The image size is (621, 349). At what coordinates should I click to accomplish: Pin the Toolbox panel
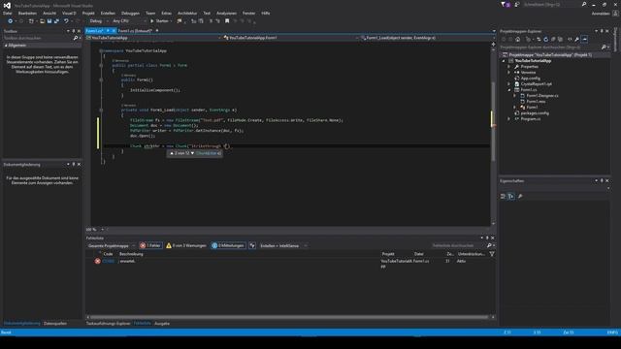[74, 31]
